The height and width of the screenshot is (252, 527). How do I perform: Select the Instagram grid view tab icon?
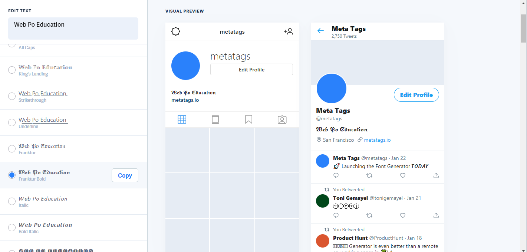pyautogui.click(x=182, y=120)
